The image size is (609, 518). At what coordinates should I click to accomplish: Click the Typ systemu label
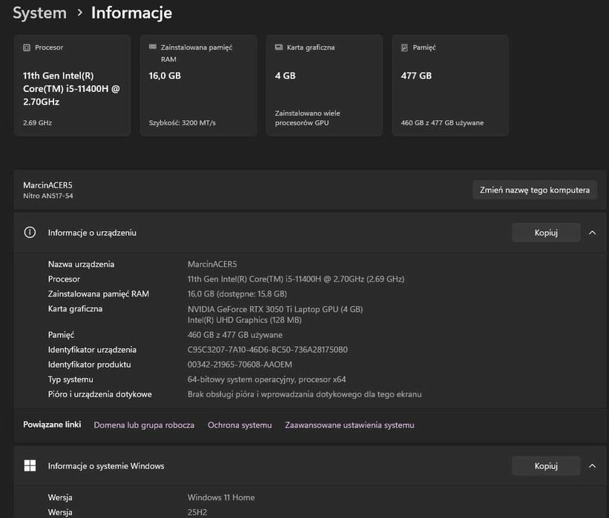[70, 379]
